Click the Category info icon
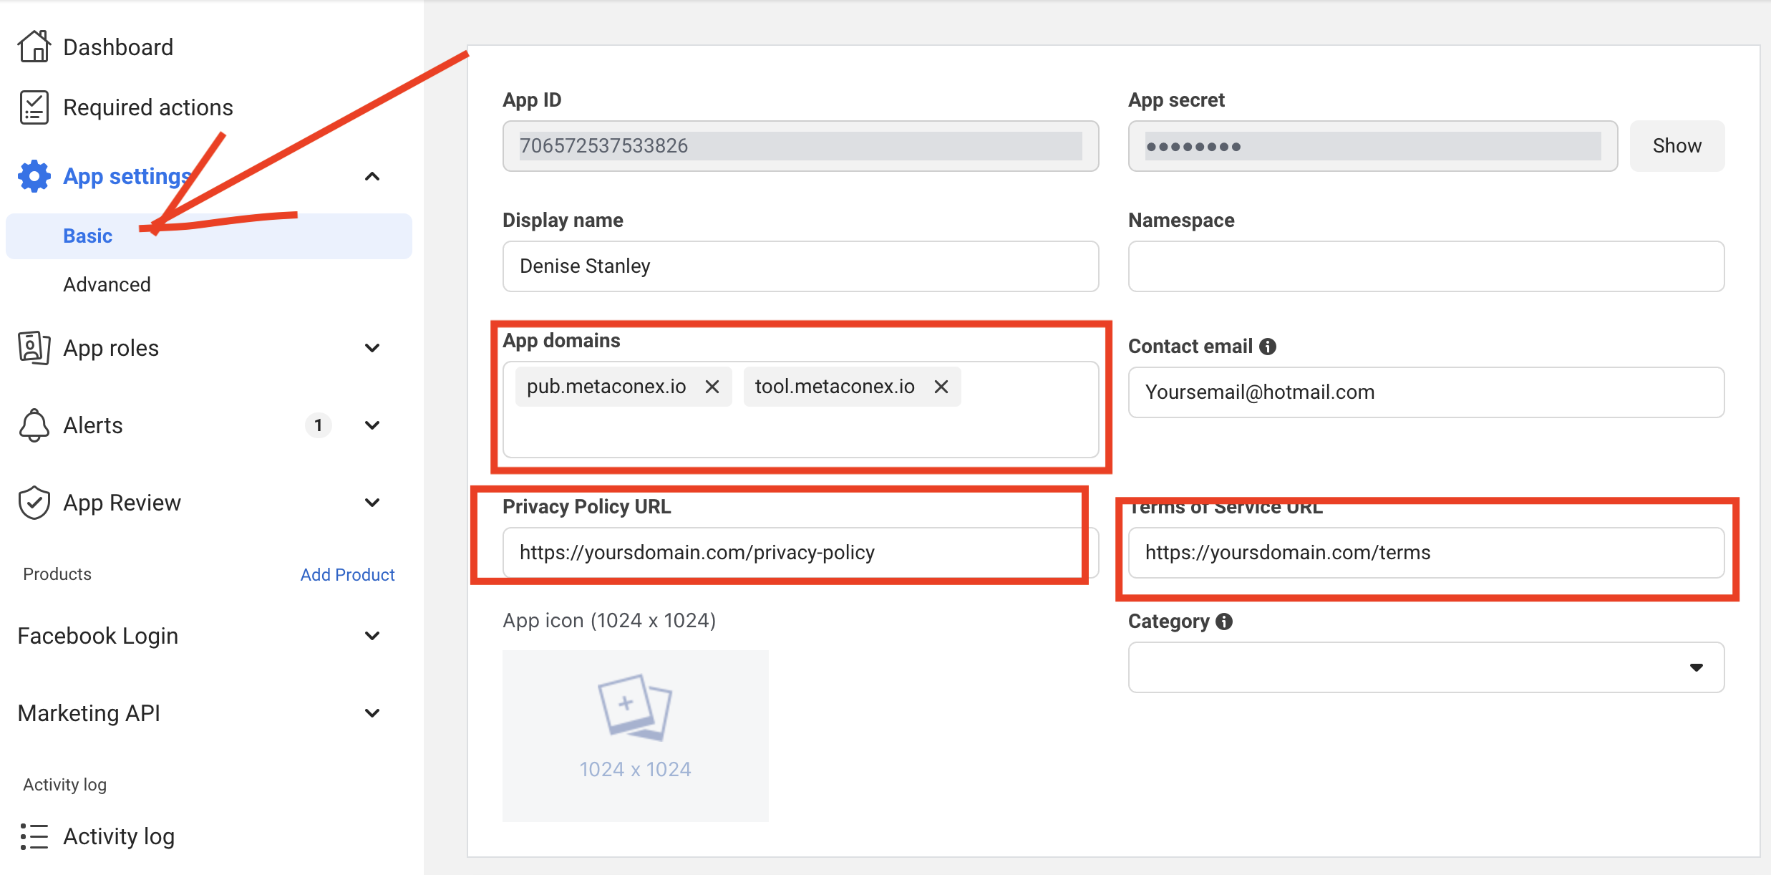The width and height of the screenshot is (1771, 875). point(1224,622)
